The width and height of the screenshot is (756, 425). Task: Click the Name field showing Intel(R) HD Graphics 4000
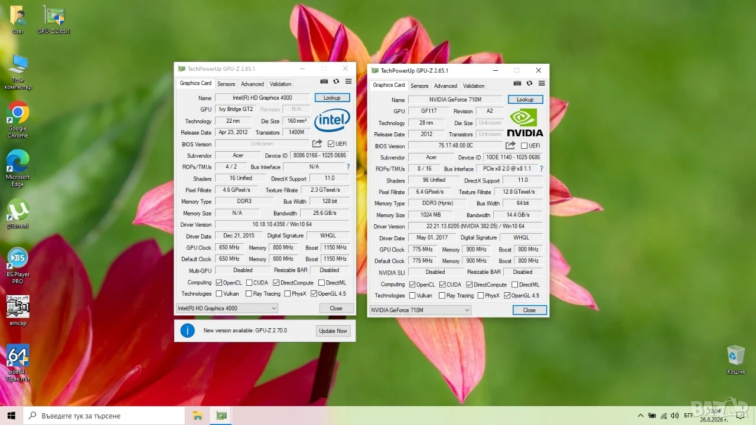tap(262, 98)
